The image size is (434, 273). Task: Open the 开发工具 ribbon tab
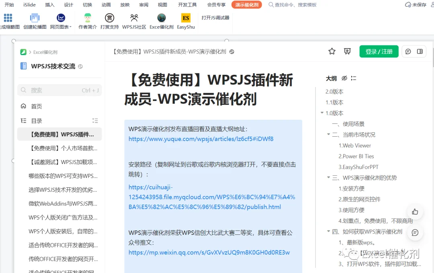point(187,5)
